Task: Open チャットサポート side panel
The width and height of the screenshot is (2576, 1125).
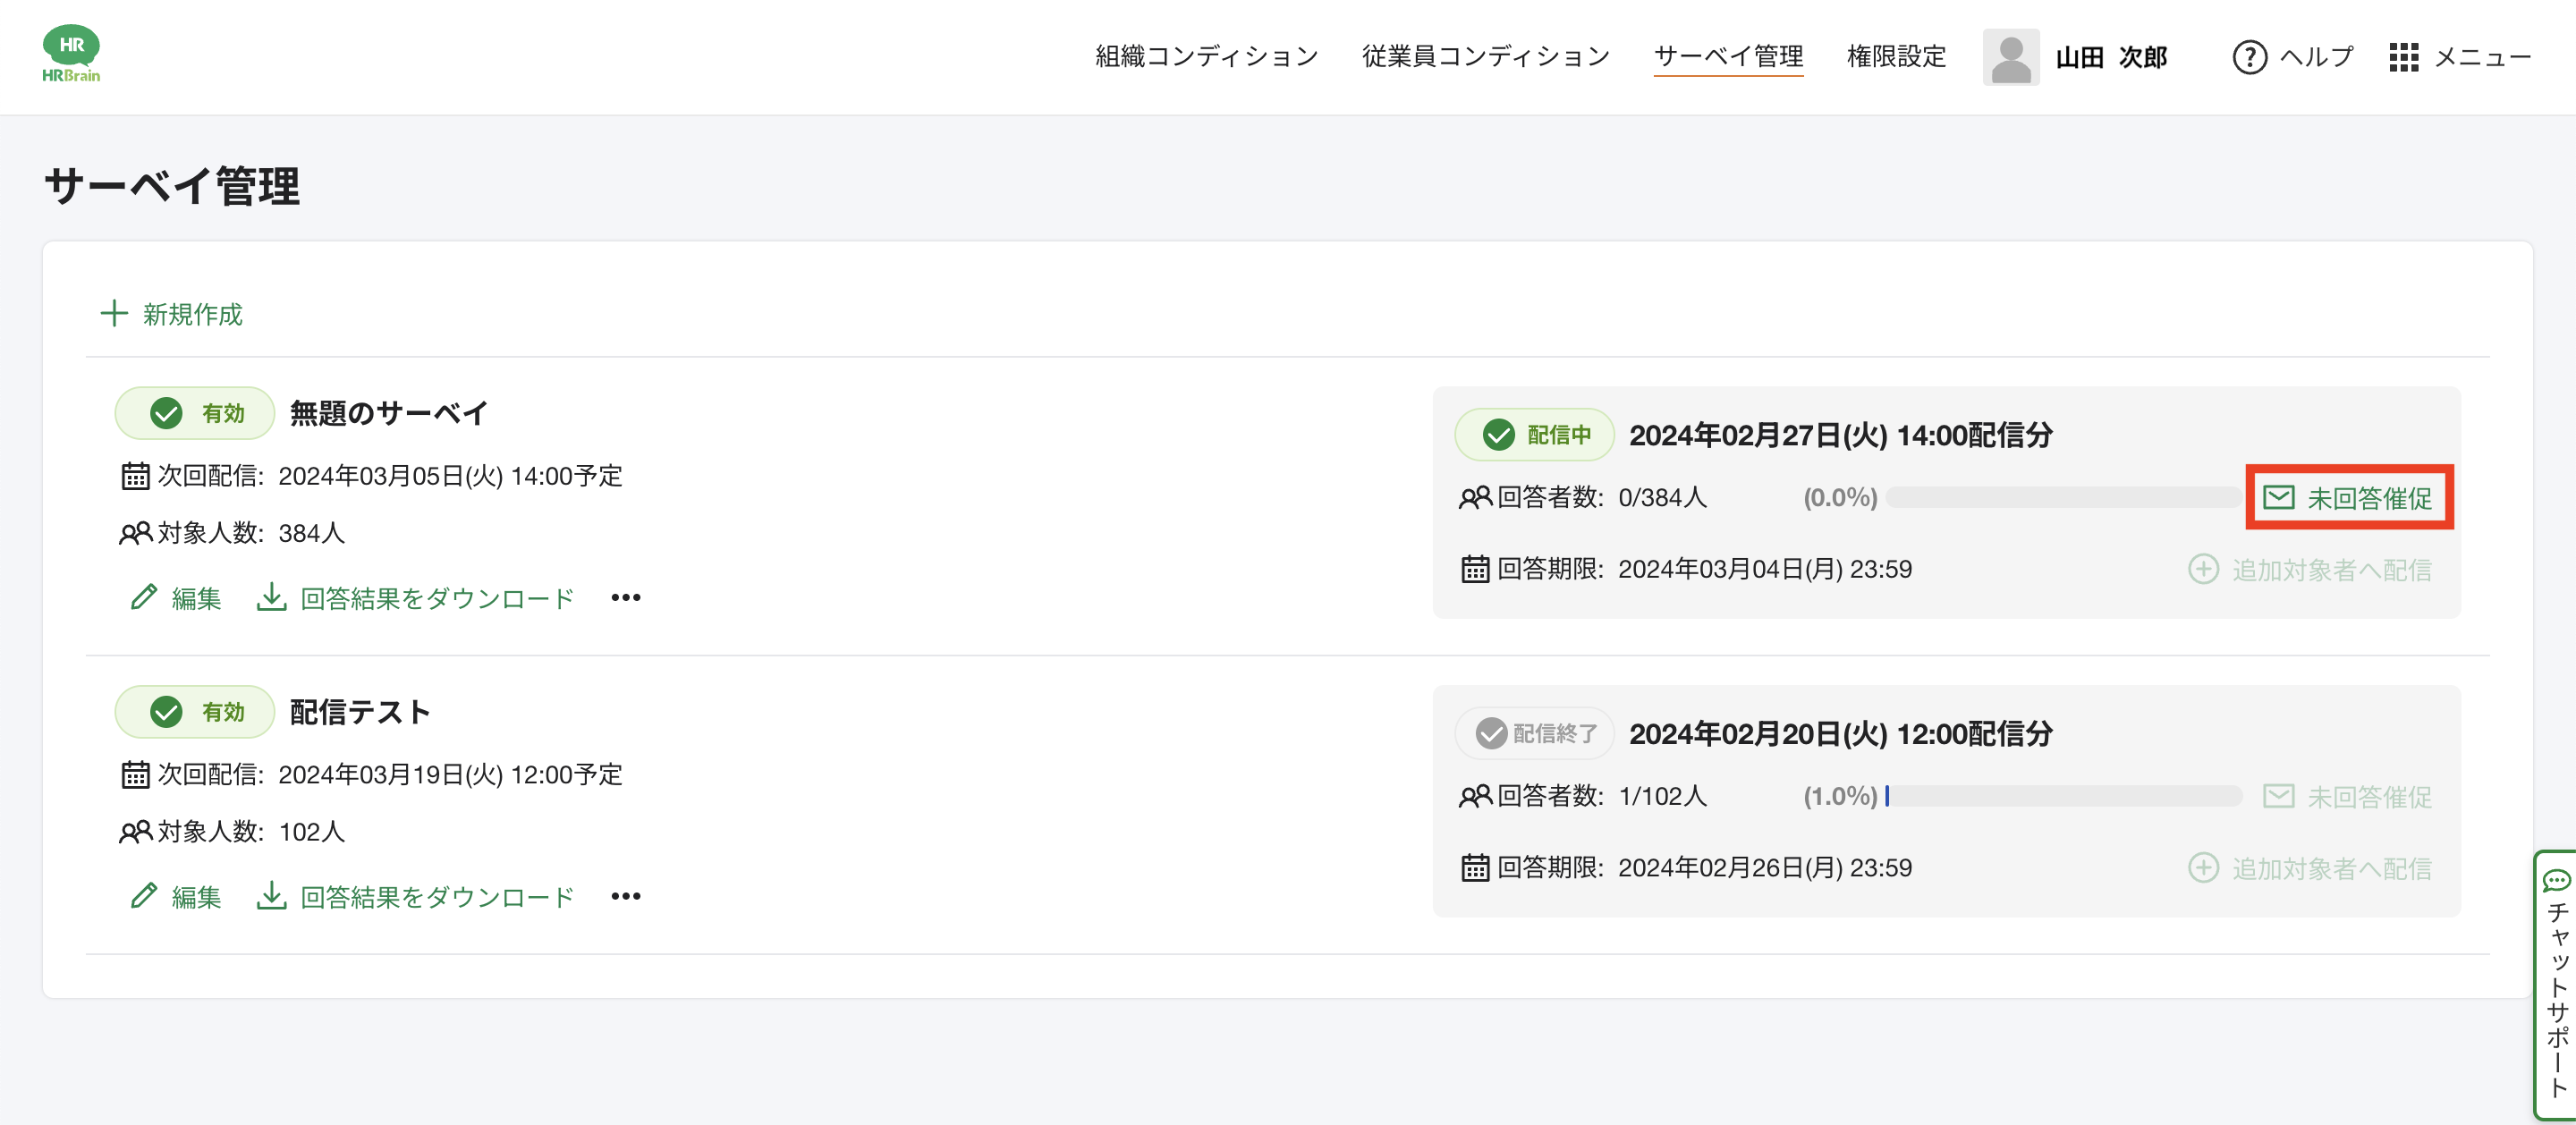Action: (x=2556, y=985)
